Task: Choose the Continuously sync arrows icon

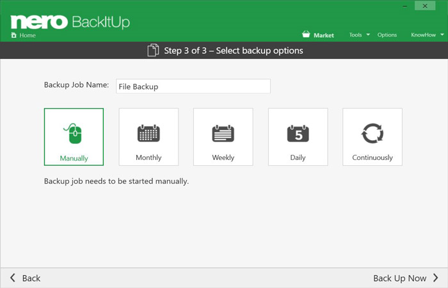Action: click(372, 134)
